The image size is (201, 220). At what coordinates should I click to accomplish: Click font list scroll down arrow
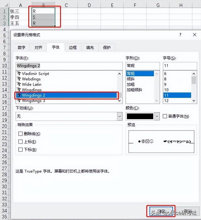119,101
